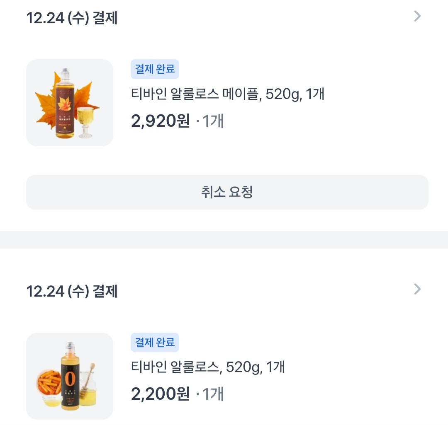Viewport: 448px width, 425px height.
Task: Tap the plain allulose bottle thumbnail
Action: pyautogui.click(x=70, y=376)
